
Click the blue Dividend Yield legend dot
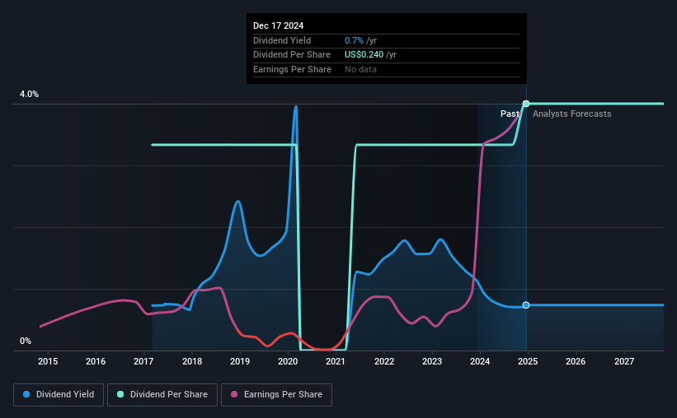pyautogui.click(x=26, y=394)
